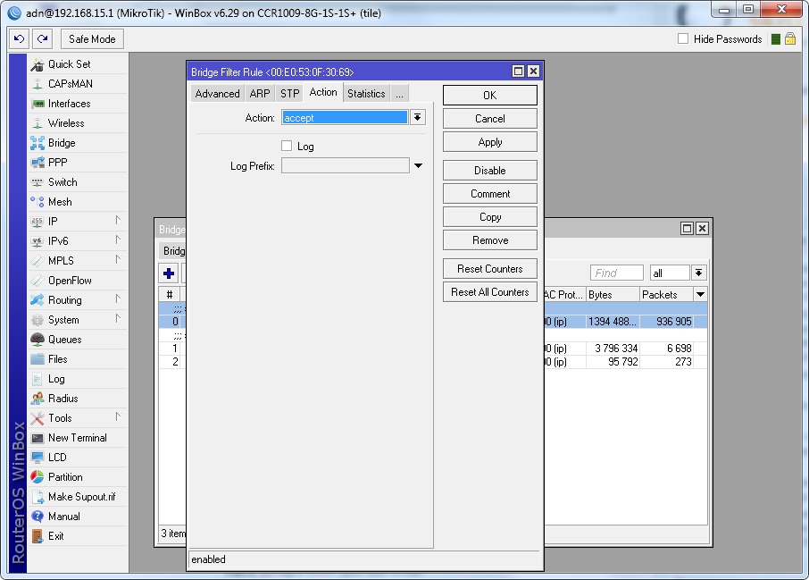Open the 'all' filter dropdown
Screen dimensions: 809x580
coord(698,273)
